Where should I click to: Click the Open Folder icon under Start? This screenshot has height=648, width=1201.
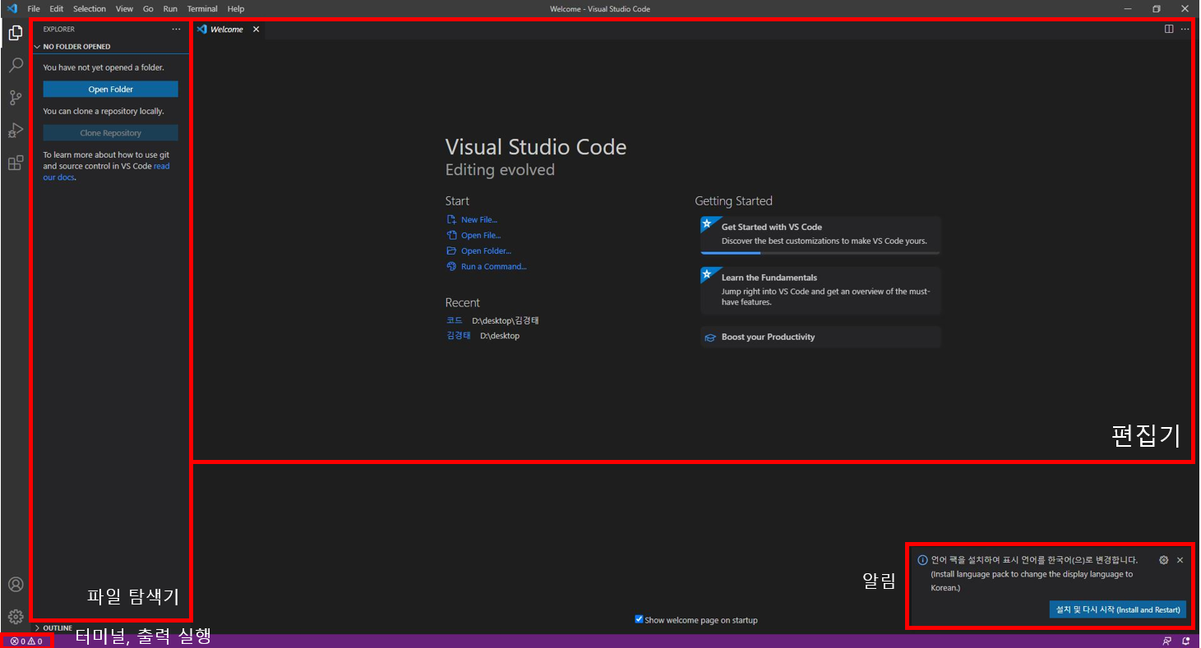[x=451, y=250]
